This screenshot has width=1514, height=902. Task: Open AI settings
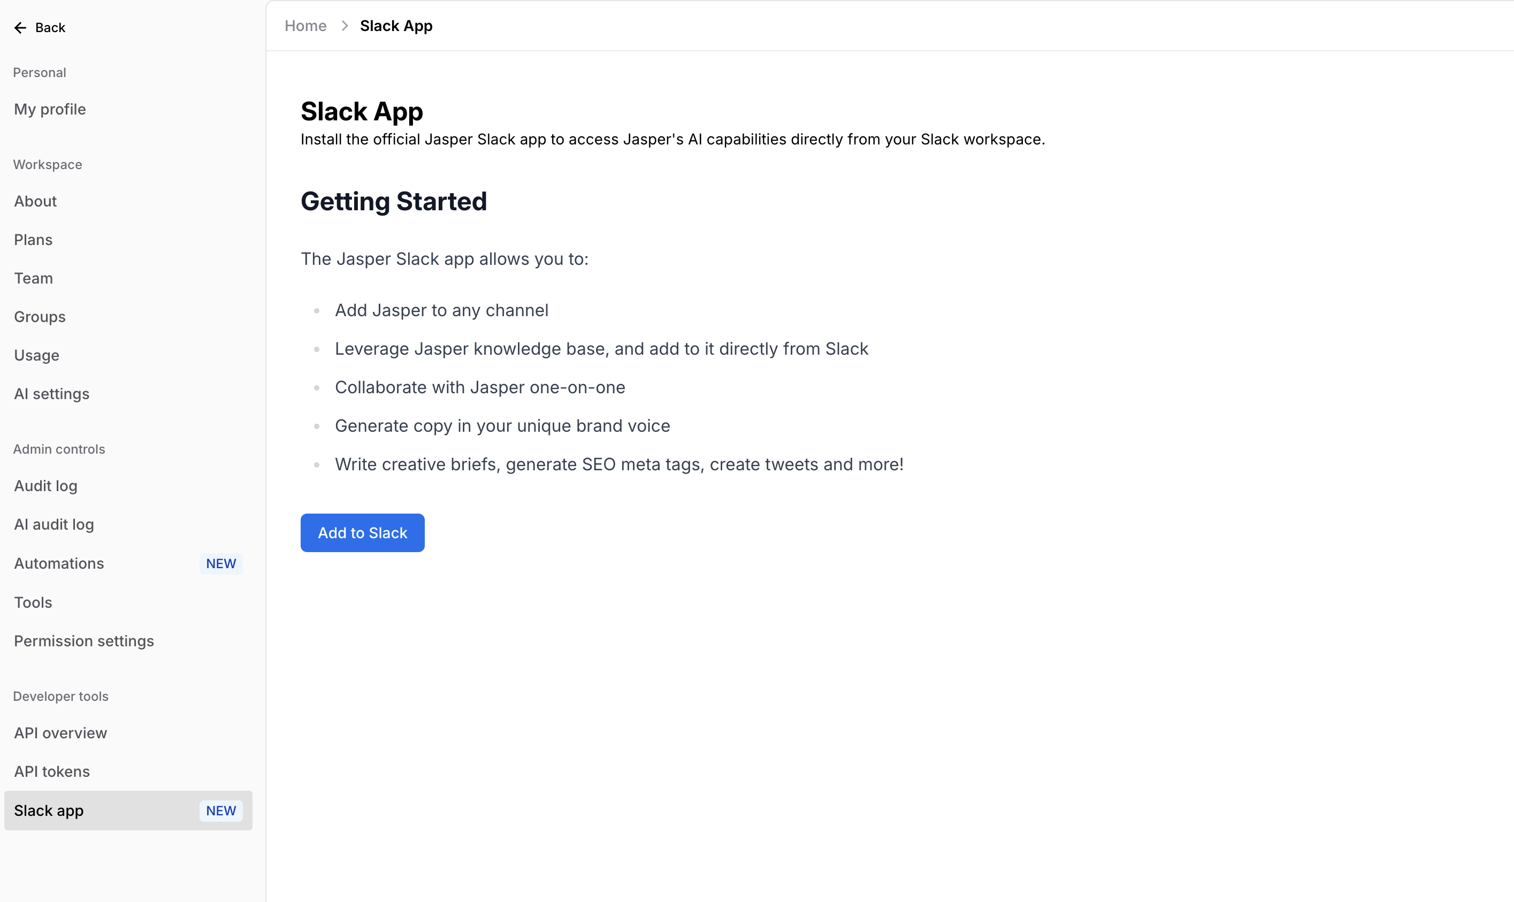pyautogui.click(x=52, y=394)
